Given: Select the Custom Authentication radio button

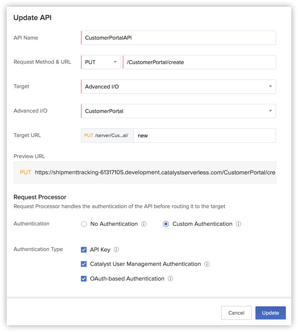Looking at the screenshot, I should 166,224.
